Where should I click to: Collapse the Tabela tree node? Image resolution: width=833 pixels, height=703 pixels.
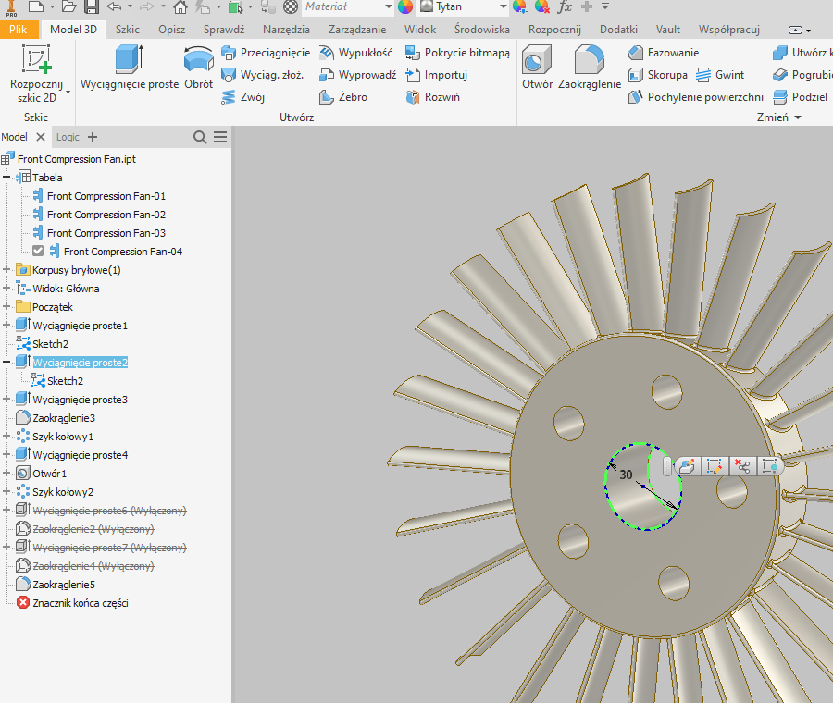point(7,178)
